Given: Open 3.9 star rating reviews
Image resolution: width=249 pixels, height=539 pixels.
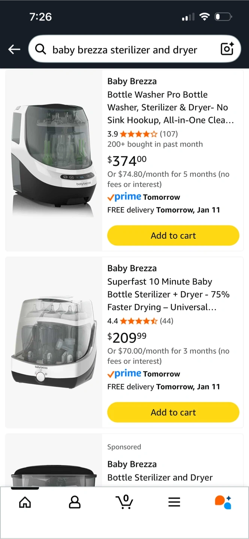Looking at the screenshot, I should [x=142, y=134].
